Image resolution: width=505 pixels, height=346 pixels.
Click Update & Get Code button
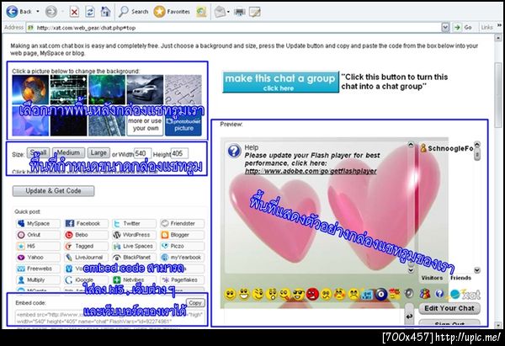[54, 191]
